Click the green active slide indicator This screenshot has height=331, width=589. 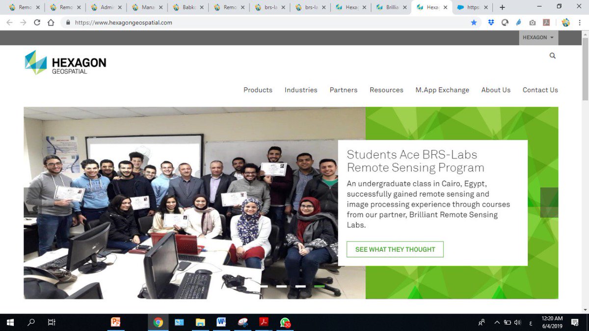click(320, 286)
